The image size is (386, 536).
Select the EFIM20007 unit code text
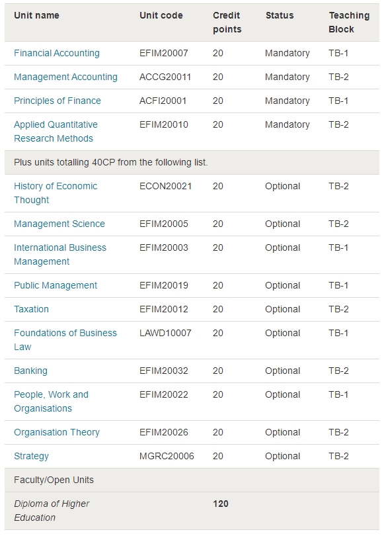point(164,54)
